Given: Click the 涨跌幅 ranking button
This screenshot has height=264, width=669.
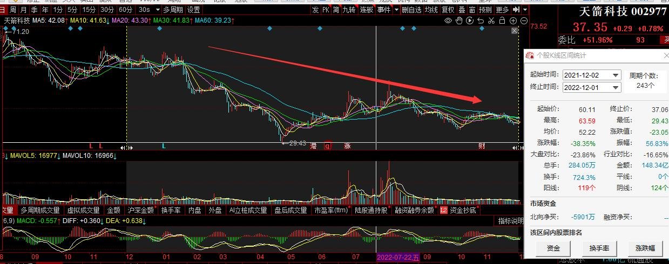Looking at the screenshot, I should pyautogui.click(x=645, y=248).
